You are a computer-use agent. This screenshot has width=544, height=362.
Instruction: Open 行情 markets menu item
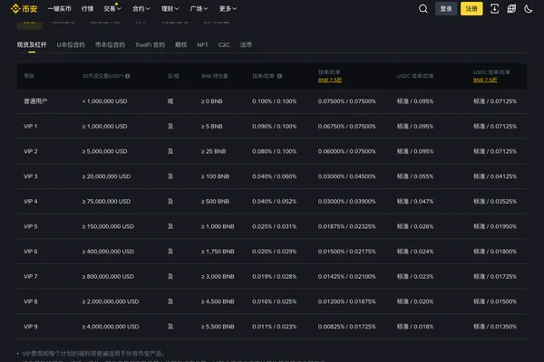pyautogui.click(x=87, y=9)
